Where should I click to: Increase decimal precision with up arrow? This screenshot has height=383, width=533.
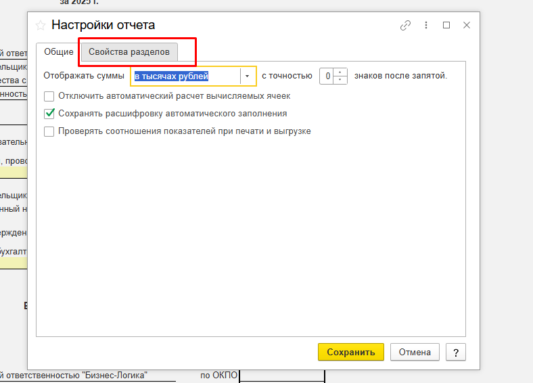pyautogui.click(x=340, y=72)
